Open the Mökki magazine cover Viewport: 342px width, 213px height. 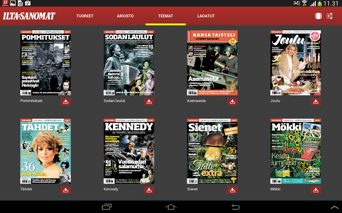pos(295,151)
